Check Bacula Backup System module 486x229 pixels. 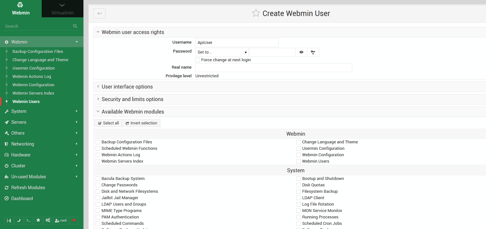pos(98,179)
